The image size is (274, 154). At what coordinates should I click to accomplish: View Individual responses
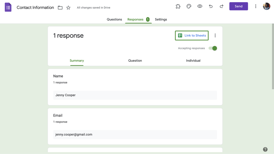pyautogui.click(x=193, y=60)
